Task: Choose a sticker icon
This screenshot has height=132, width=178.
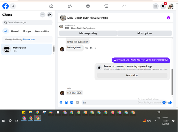Action: point(72,102)
